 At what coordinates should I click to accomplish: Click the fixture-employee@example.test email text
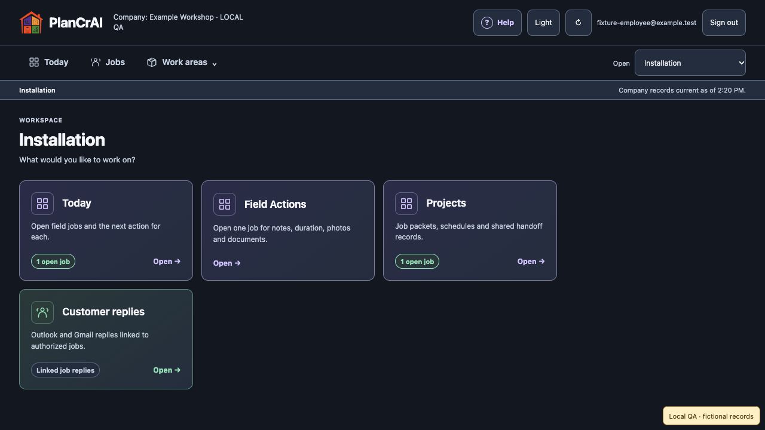click(x=647, y=23)
